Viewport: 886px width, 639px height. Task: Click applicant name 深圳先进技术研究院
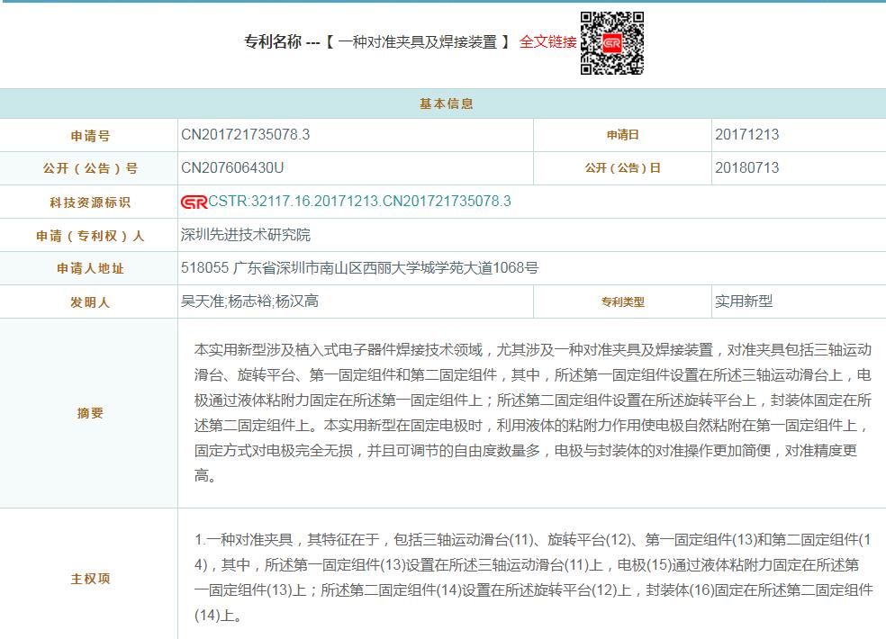[x=246, y=235]
